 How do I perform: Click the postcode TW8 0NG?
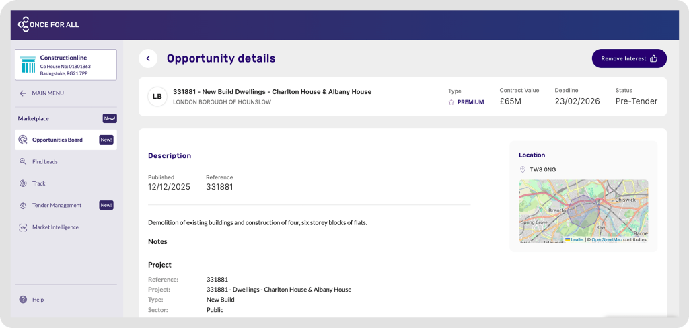click(x=543, y=169)
